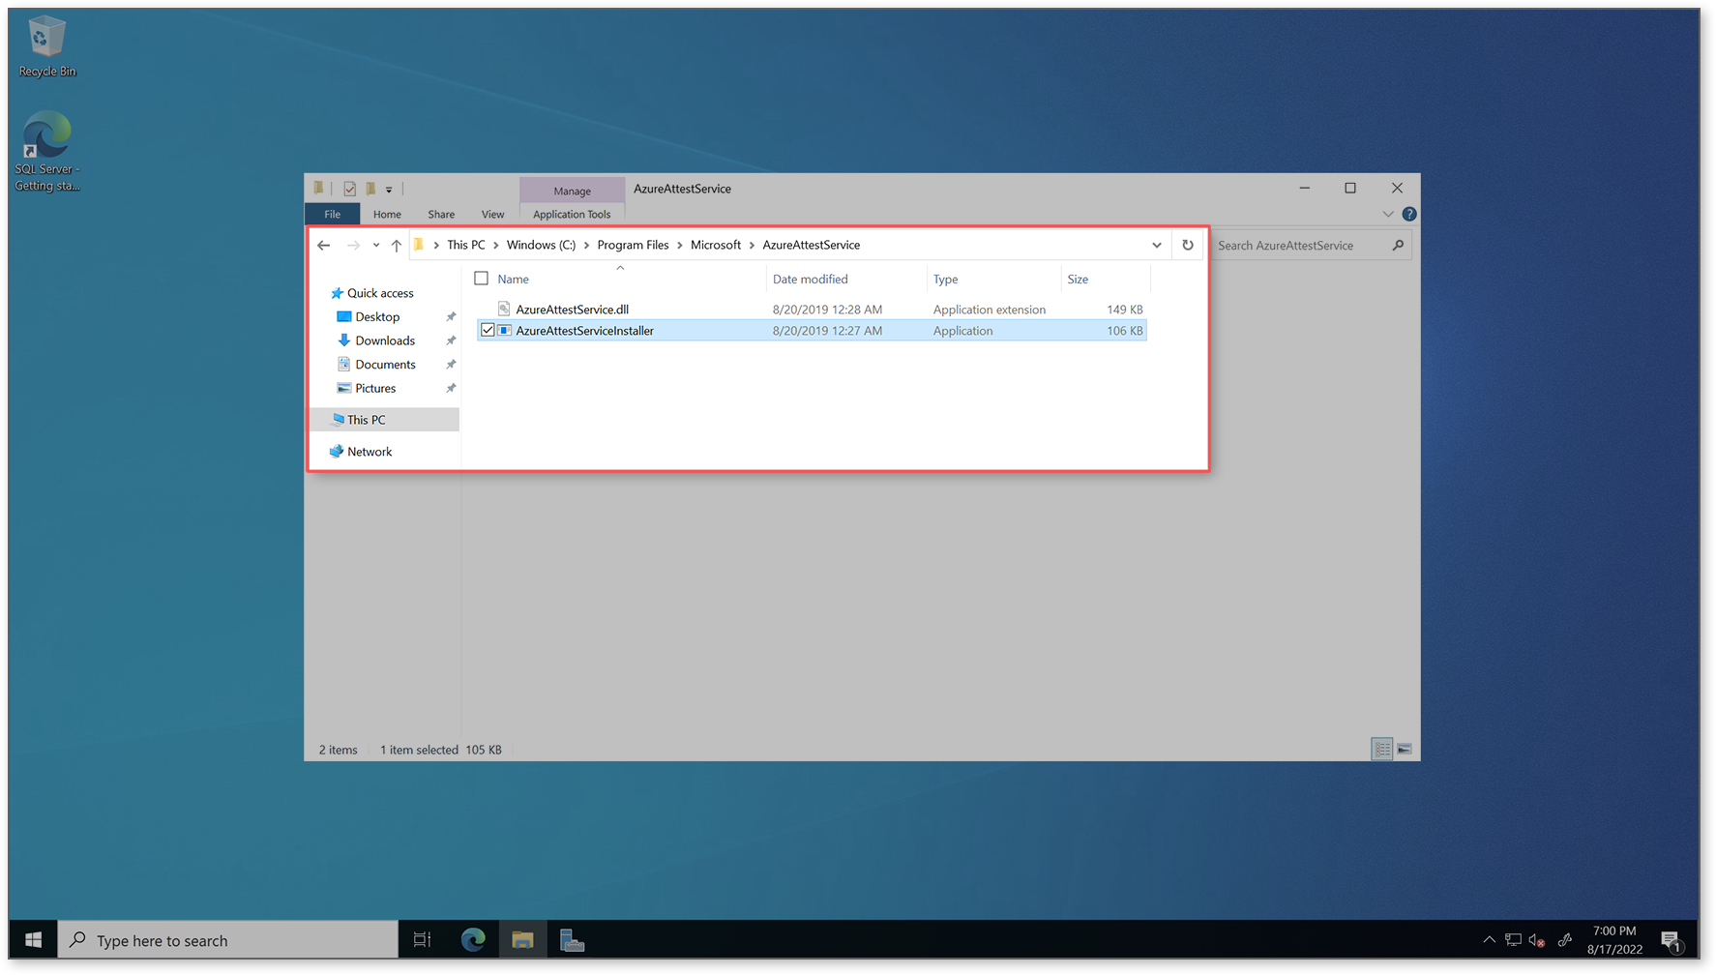1716x975 pixels.
Task: Click the Manage contextual tab header
Action: point(572,191)
